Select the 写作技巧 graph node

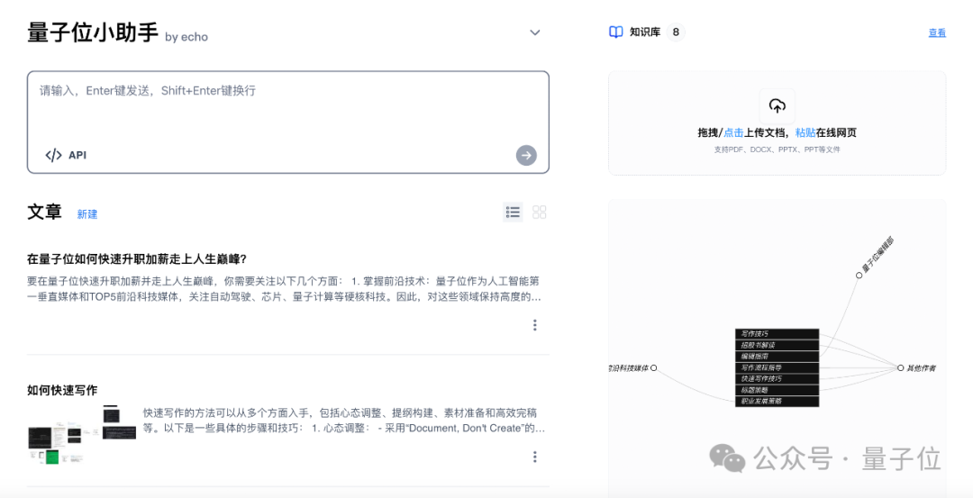pyautogui.click(x=777, y=334)
